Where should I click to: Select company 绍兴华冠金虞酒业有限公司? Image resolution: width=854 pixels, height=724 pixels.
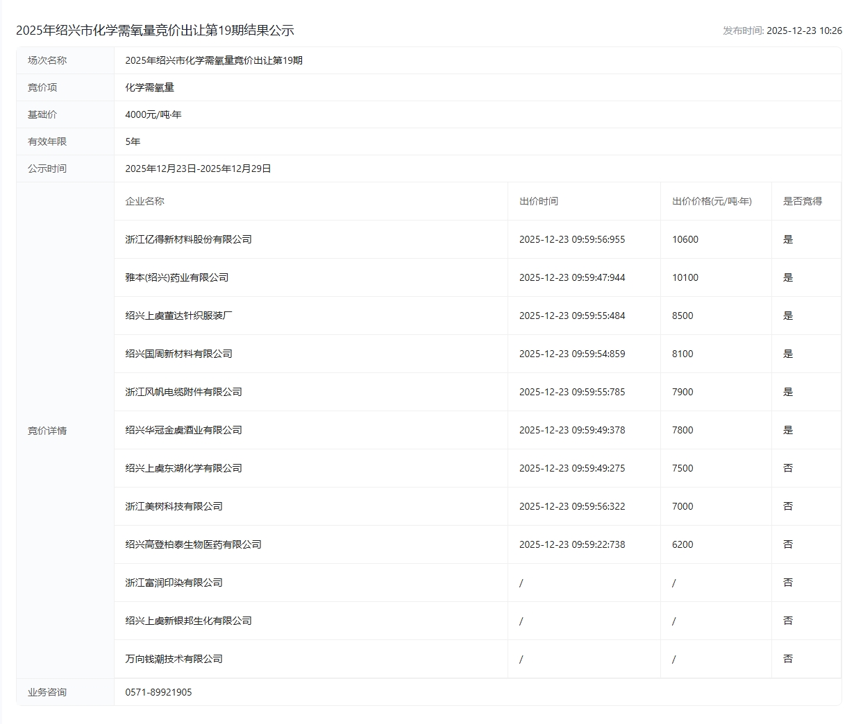point(183,430)
